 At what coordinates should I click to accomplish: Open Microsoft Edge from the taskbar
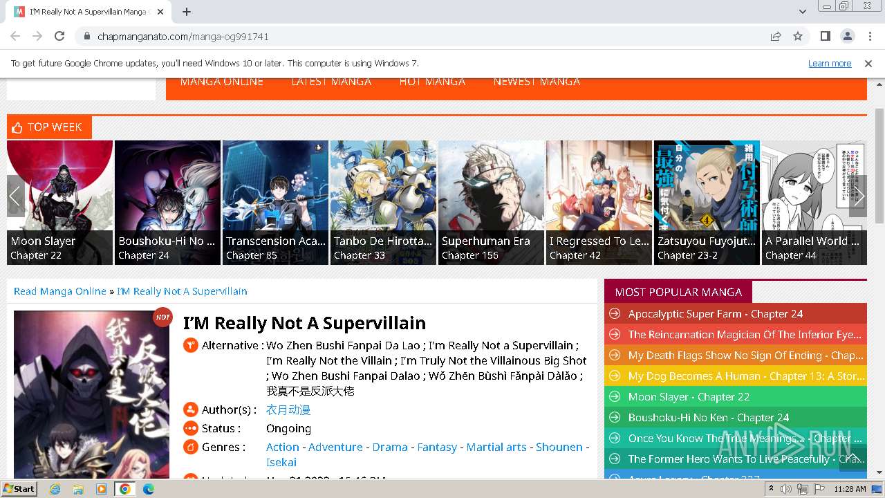click(x=149, y=489)
